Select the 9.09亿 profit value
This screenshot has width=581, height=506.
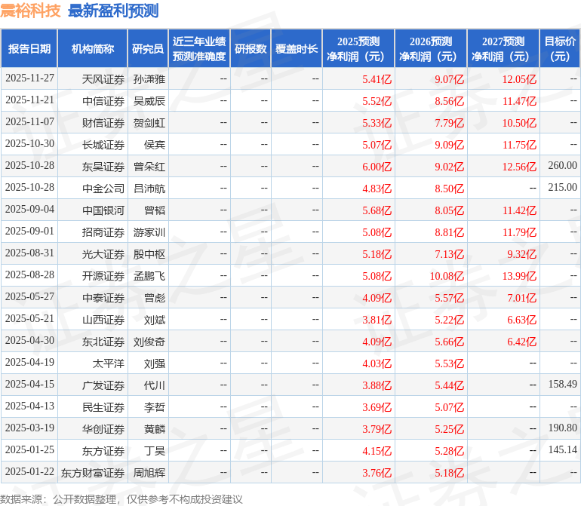click(x=450, y=145)
